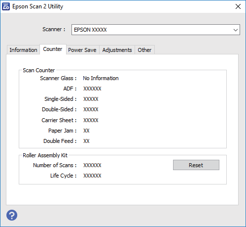The width and height of the screenshot is (246, 227).
Task: Click the 'Scanner Glass :' label
Action: [58, 78]
